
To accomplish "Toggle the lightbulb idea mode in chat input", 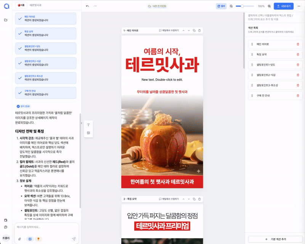I will (39, 239).
